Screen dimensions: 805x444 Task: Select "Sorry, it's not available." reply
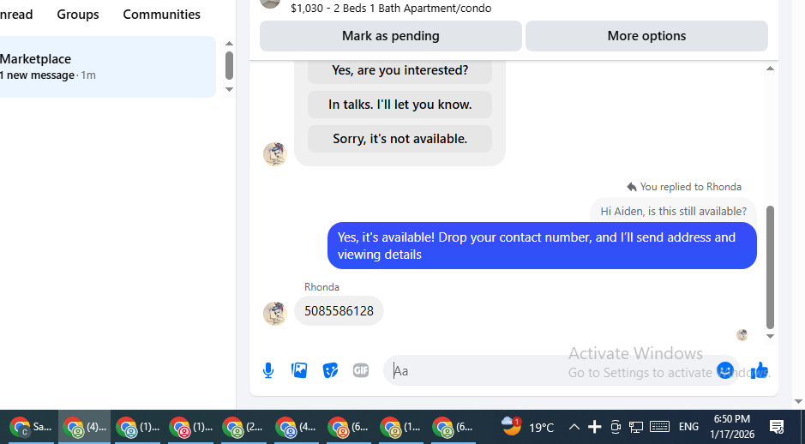[400, 139]
